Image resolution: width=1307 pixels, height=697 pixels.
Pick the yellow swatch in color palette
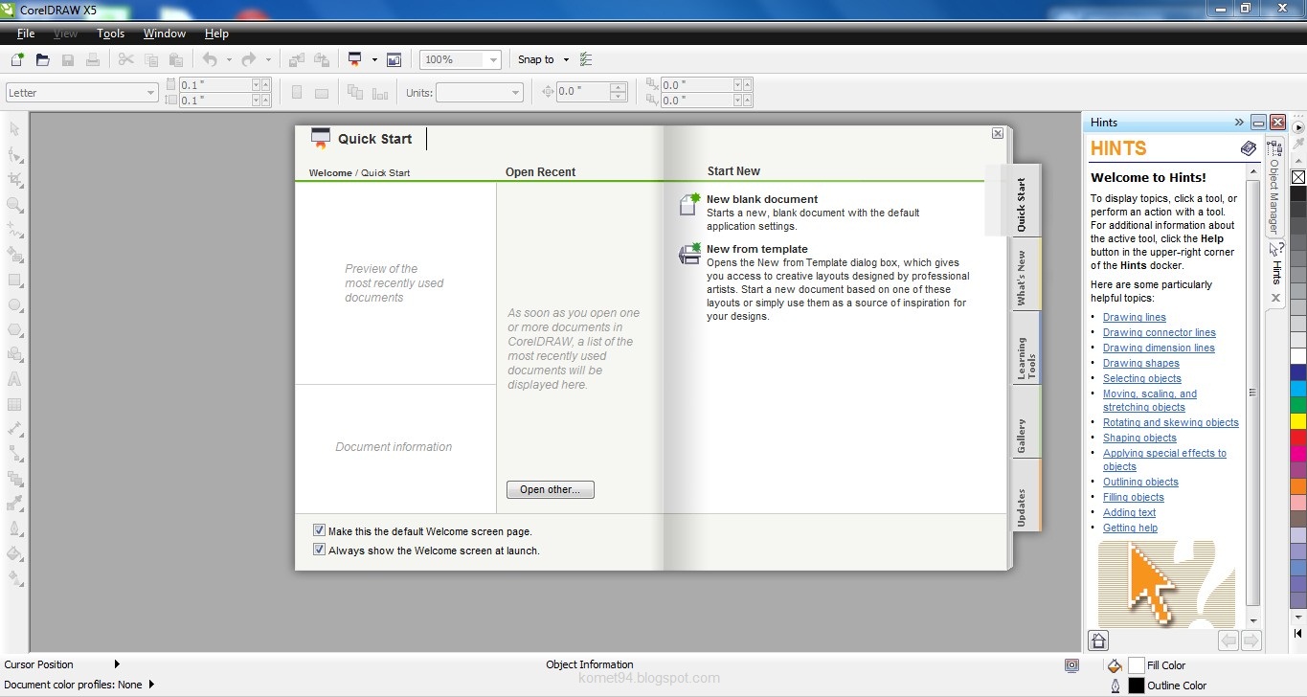1298,421
